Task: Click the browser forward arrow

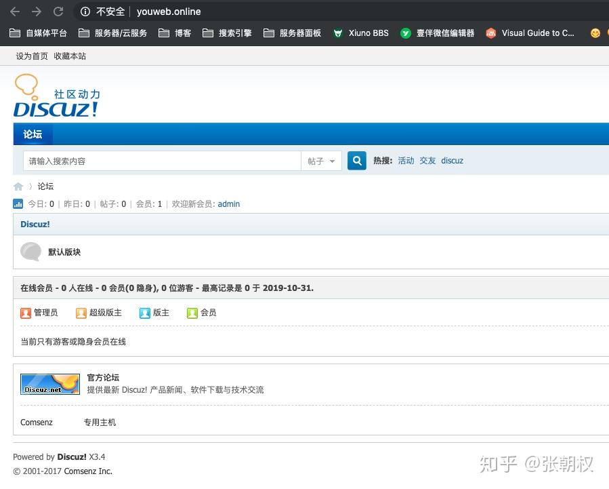Action: click(x=37, y=12)
